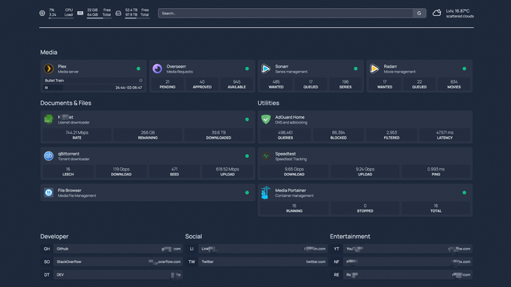Click the memory RAM icon in header

[x=80, y=13]
